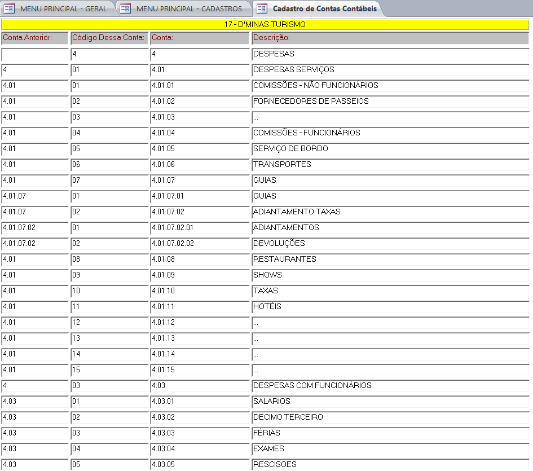Select the COMISSÕES - NÃO FUNCIONÁRIOS description field
533x471 pixels.
(x=389, y=86)
